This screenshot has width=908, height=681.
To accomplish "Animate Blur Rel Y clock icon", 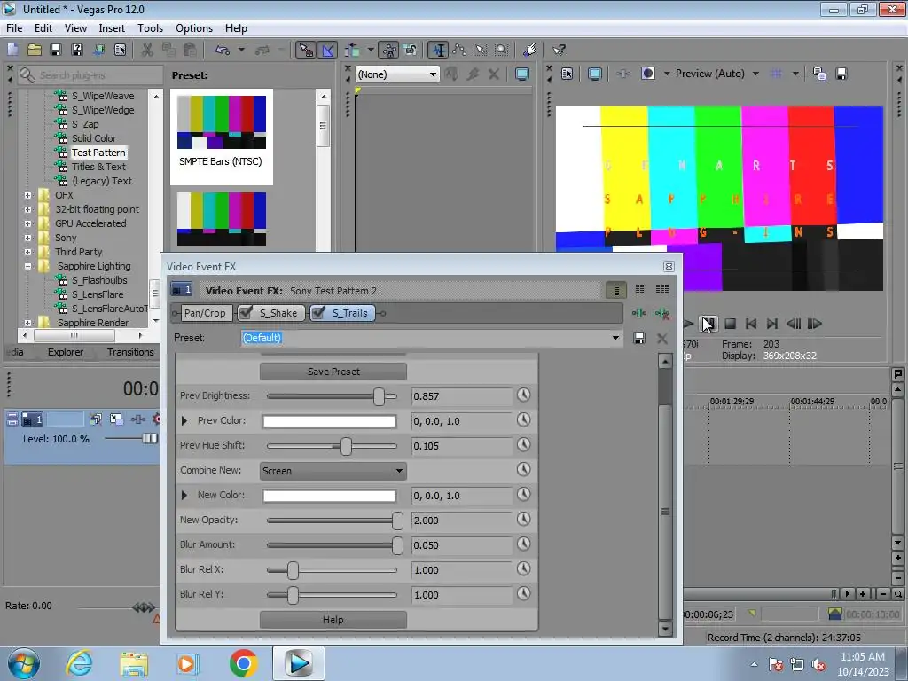I will pyautogui.click(x=523, y=594).
